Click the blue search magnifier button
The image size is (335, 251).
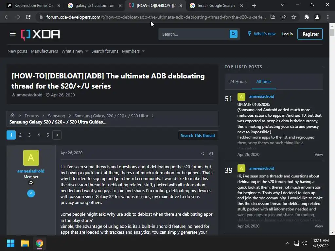point(233,34)
